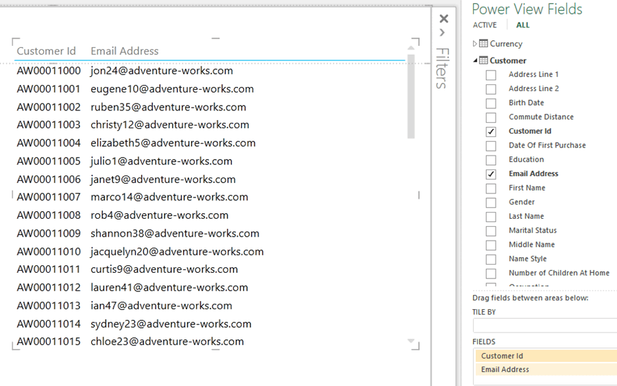Check Date Of First Purchase field
617x386 pixels.
point(491,145)
